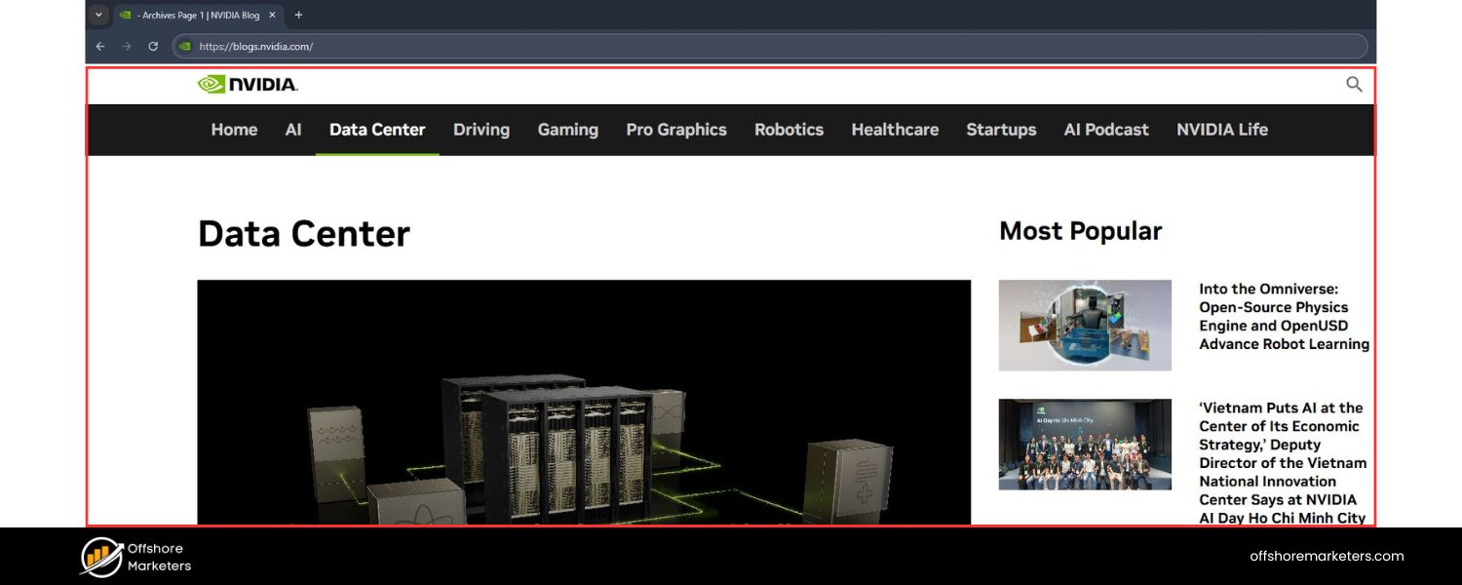
Task: Switch to the Gaming section
Action: (567, 129)
